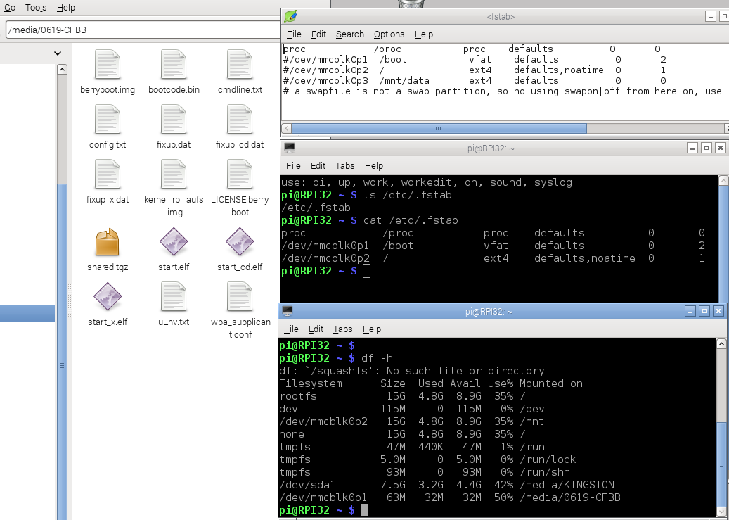The height and width of the screenshot is (520, 729).
Task: Expand the side pane chevron dropdown
Action: pos(58,53)
